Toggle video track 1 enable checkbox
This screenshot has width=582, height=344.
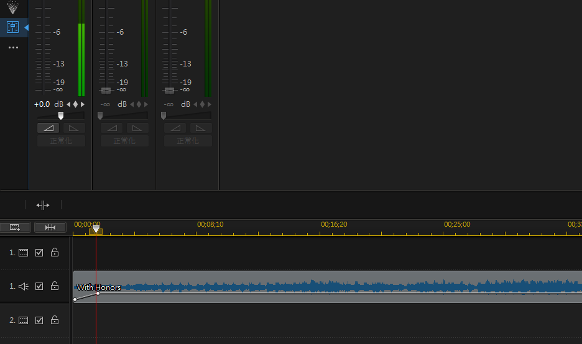coord(39,253)
